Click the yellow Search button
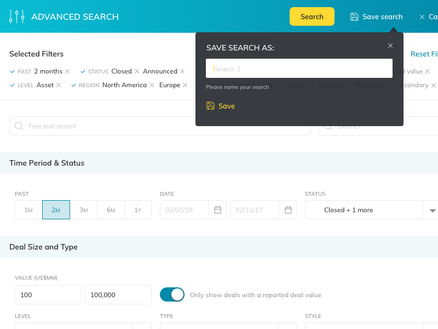 tap(312, 16)
